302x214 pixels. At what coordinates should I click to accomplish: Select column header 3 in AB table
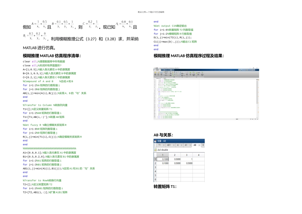click(x=187, y=155)
